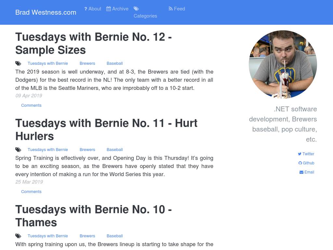Click the tags icon above Categories
This screenshot has width=333, height=250.
point(136,9)
